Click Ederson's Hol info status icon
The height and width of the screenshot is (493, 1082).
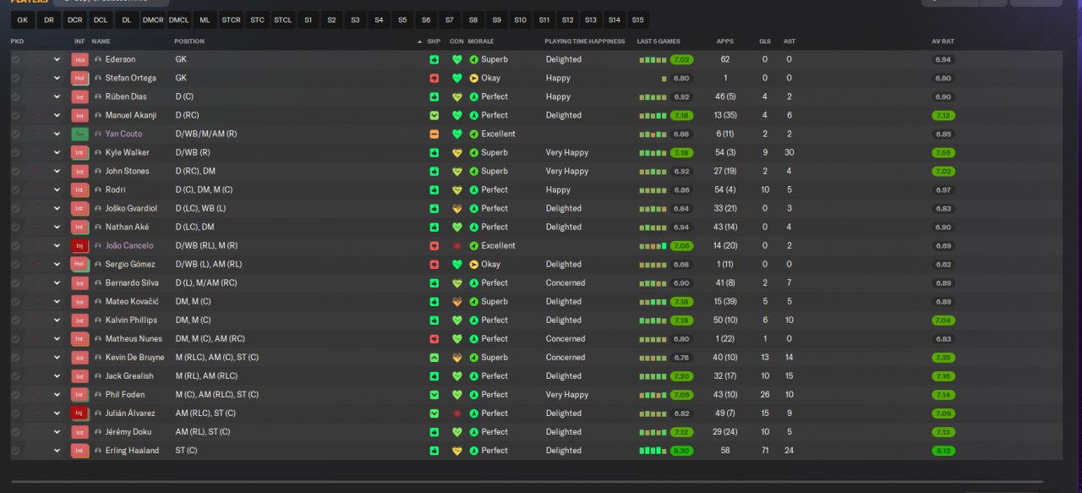tap(79, 59)
